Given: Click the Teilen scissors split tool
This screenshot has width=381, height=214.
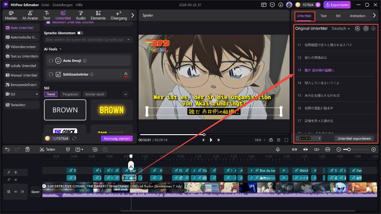Looking at the screenshot, I should coord(47,149).
